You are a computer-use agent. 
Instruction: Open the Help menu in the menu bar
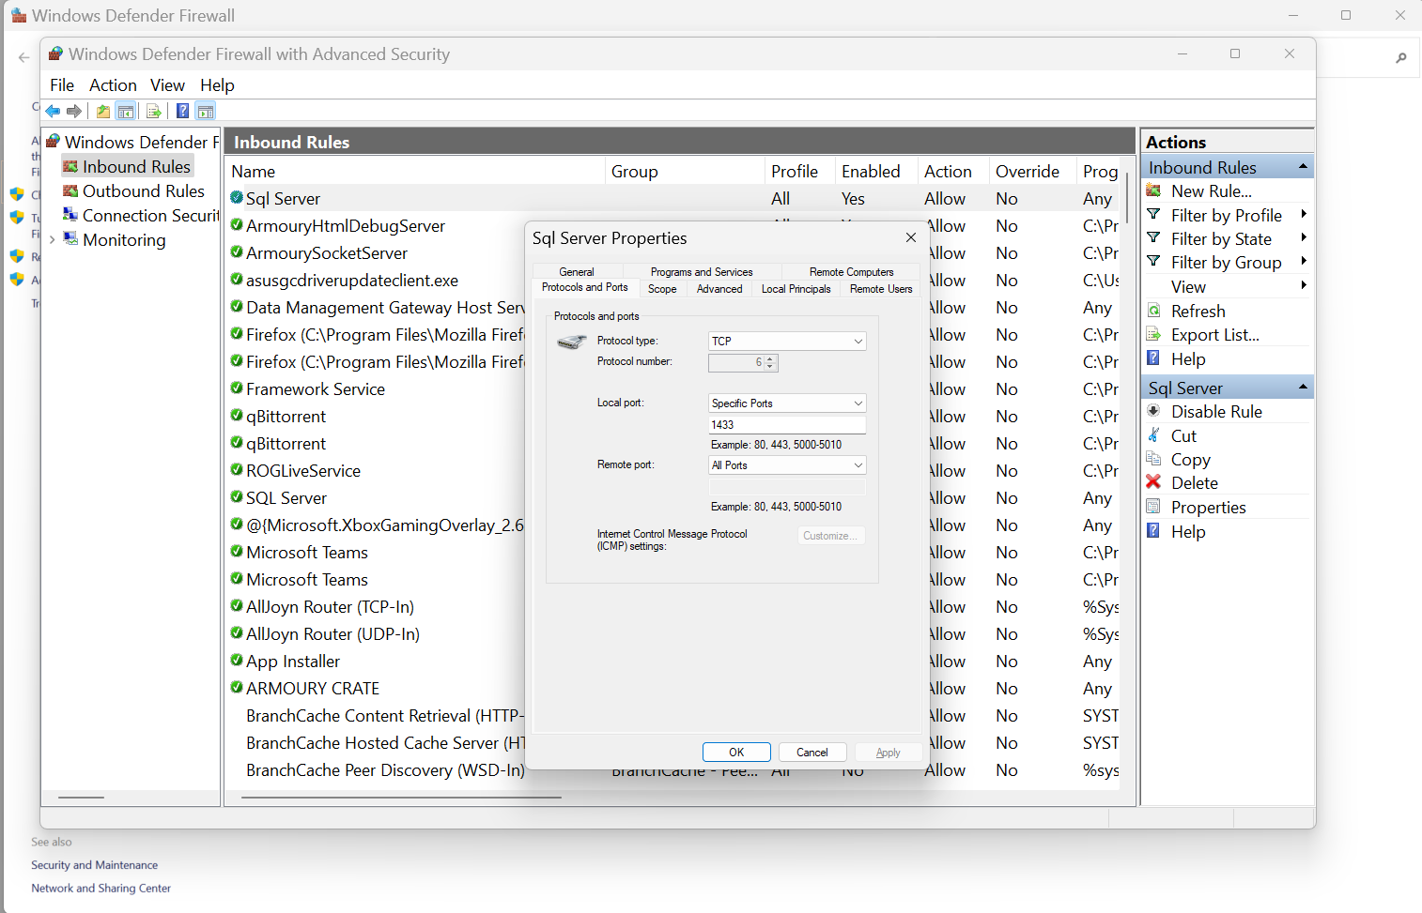point(217,85)
